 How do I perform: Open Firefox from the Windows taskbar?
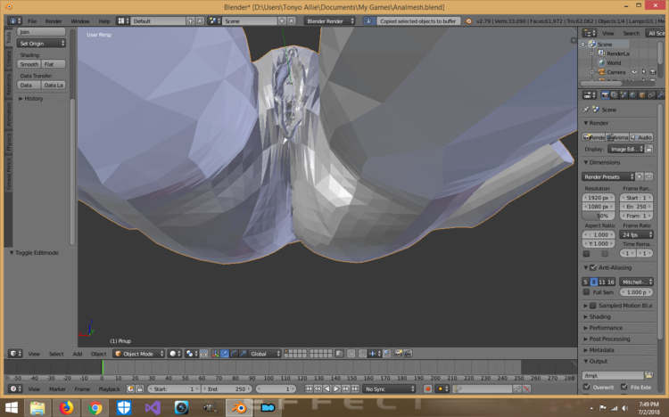tap(66, 407)
